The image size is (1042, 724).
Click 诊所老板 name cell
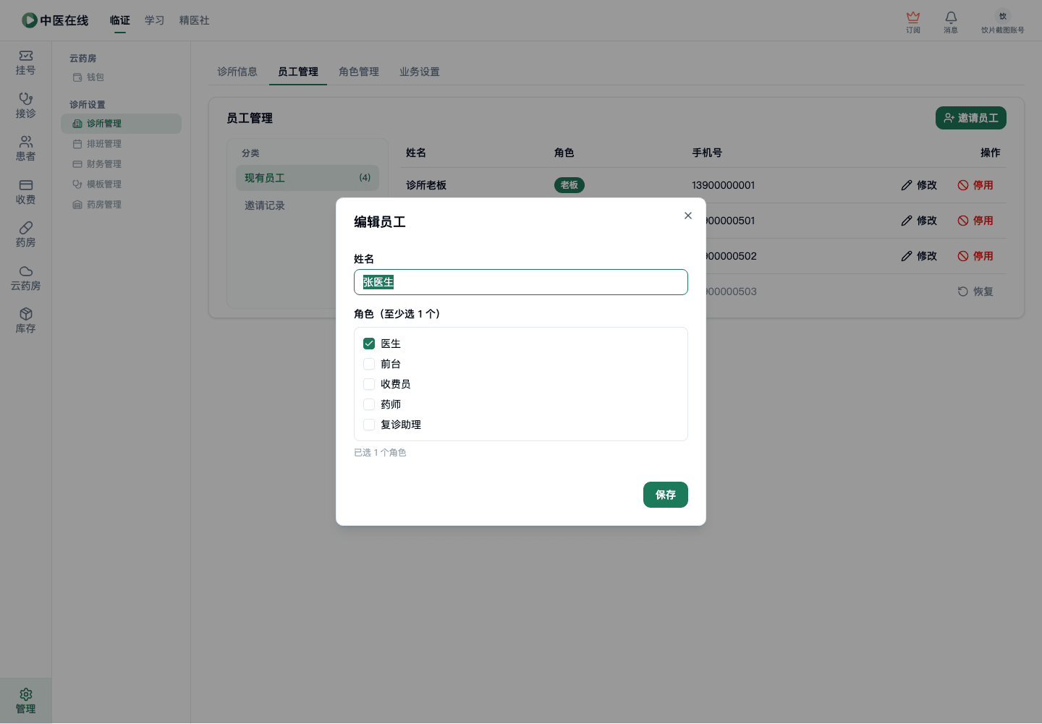pyautogui.click(x=426, y=185)
